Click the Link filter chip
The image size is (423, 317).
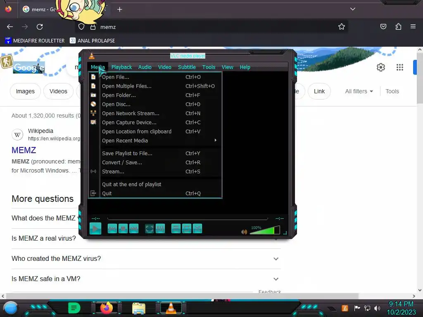click(319, 91)
